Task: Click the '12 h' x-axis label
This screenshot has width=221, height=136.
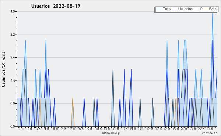Action: (x=116, y=129)
